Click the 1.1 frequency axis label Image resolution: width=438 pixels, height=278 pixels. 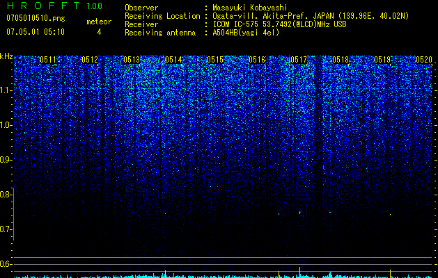pos(5,90)
